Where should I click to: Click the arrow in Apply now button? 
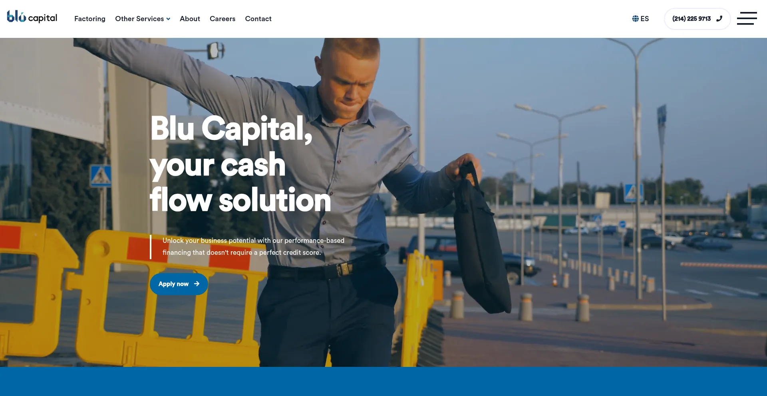197,284
